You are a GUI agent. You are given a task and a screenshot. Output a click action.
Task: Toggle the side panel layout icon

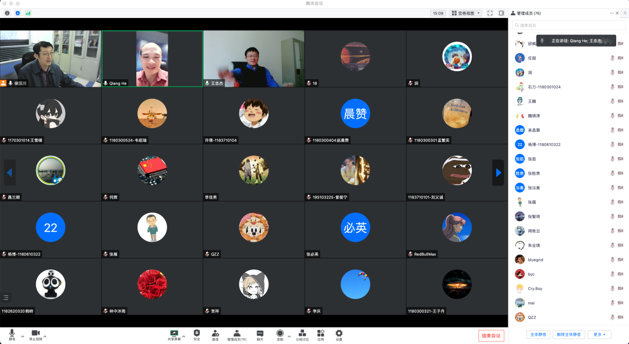click(501, 13)
